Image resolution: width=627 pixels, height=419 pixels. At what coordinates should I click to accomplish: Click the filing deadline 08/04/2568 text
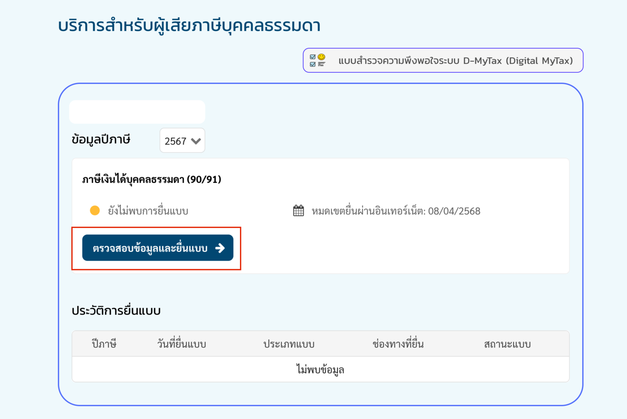coord(396,211)
